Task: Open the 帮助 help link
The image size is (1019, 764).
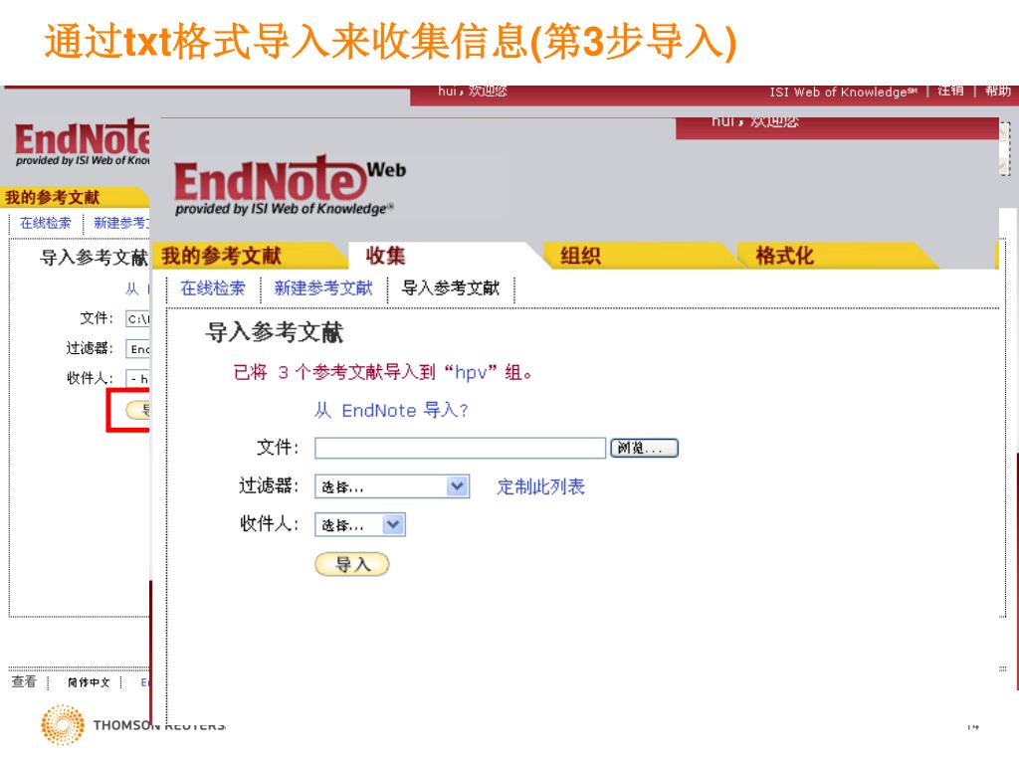Action: click(998, 91)
